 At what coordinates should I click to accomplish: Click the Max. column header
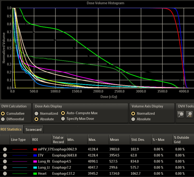[x=99, y=140]
